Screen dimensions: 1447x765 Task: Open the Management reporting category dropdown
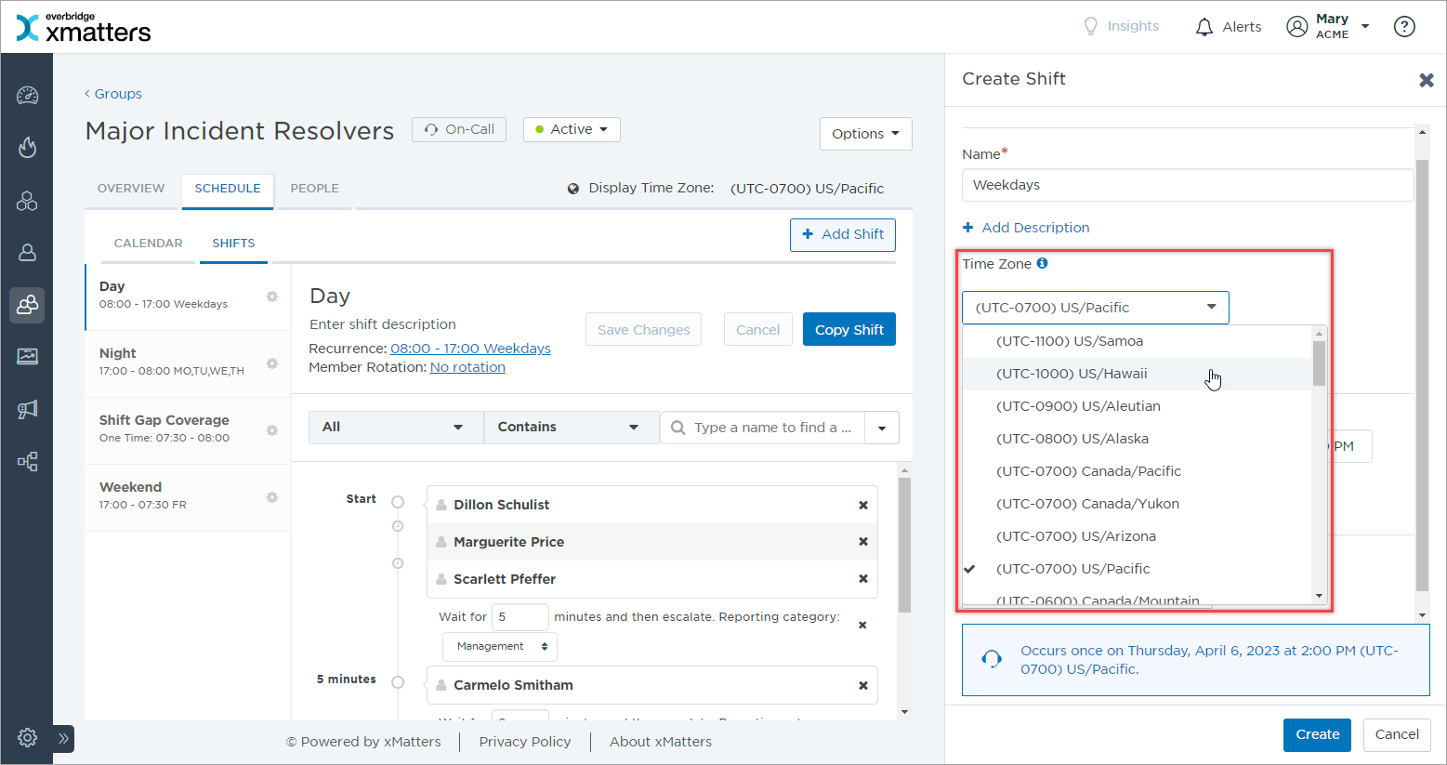[x=499, y=646]
